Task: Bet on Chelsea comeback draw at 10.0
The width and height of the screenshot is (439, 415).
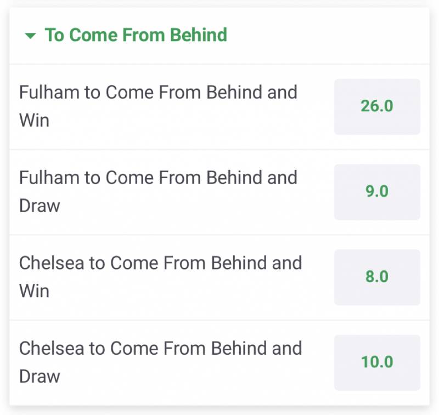Action: (377, 362)
